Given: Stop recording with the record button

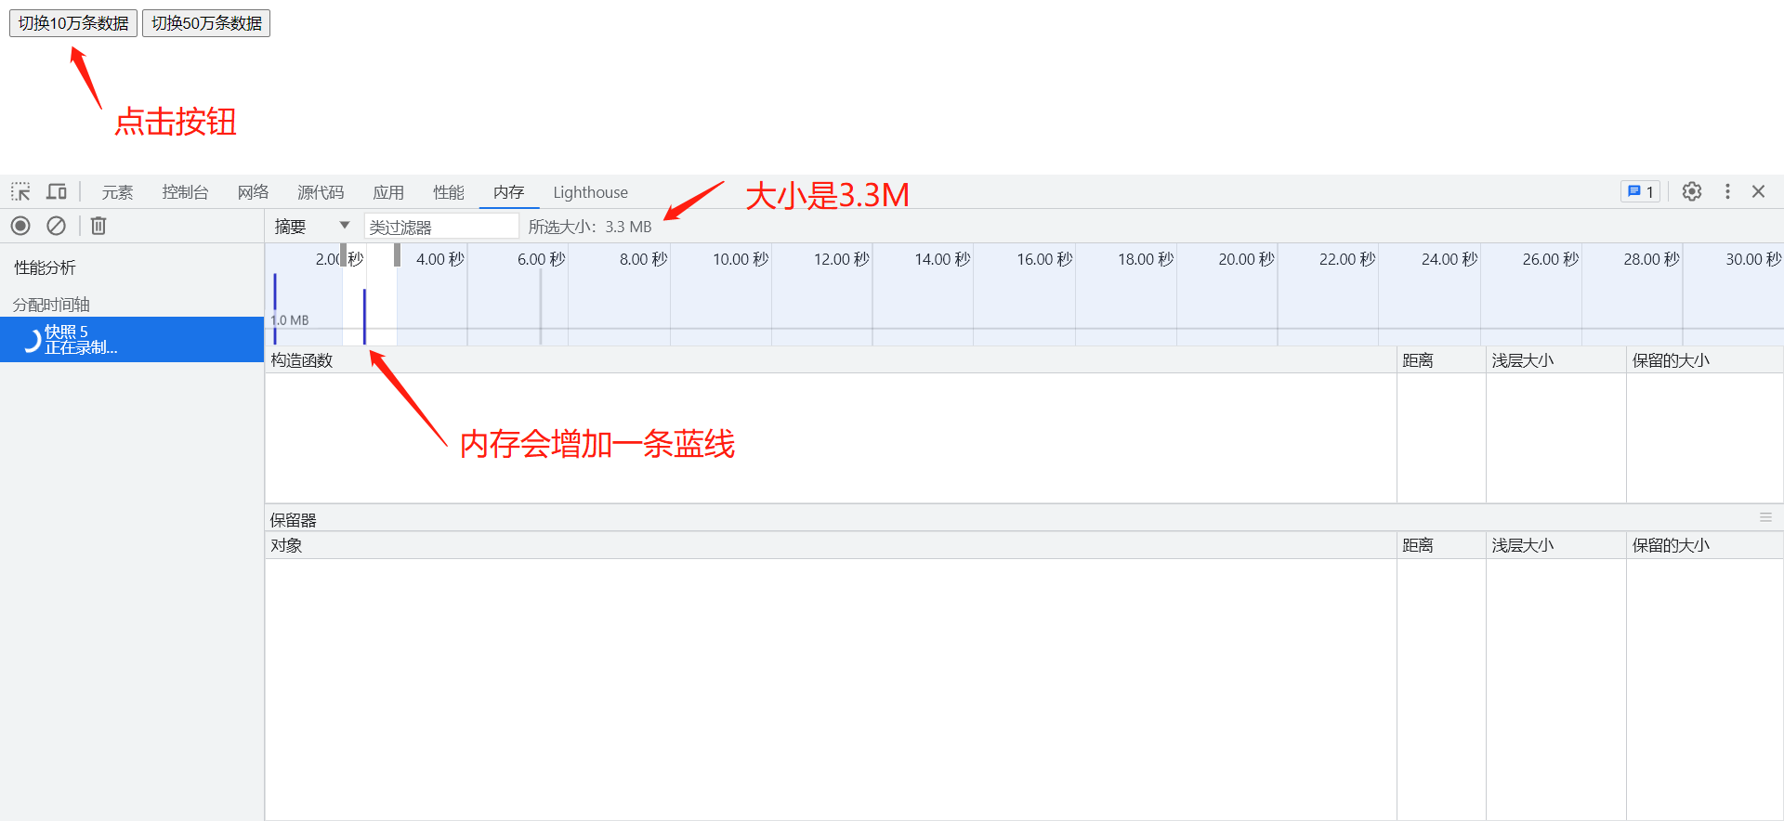Looking at the screenshot, I should click(20, 226).
